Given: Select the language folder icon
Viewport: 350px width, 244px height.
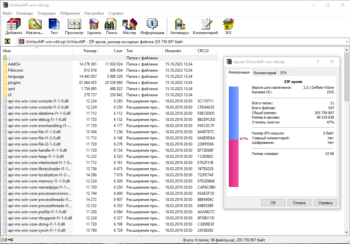Looking at the screenshot, I should (5, 76).
